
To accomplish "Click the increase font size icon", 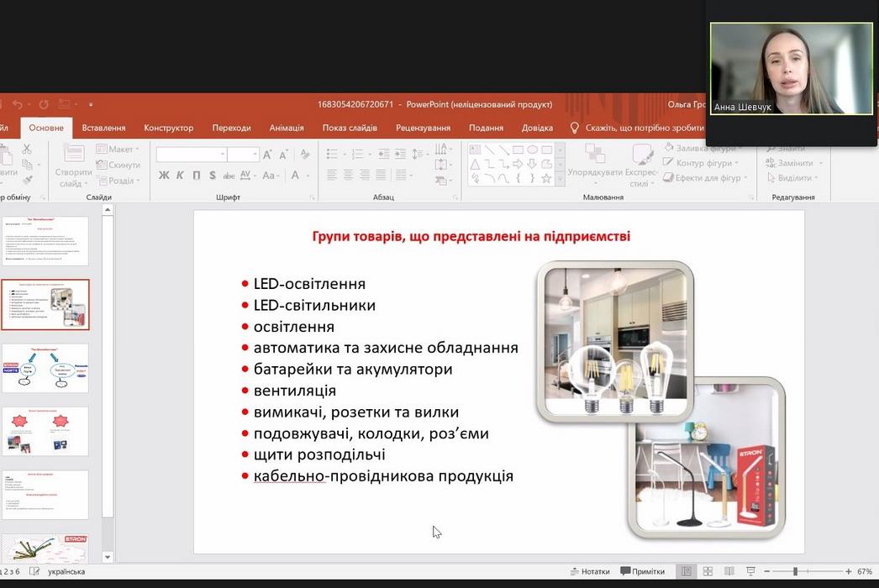I will (x=267, y=155).
